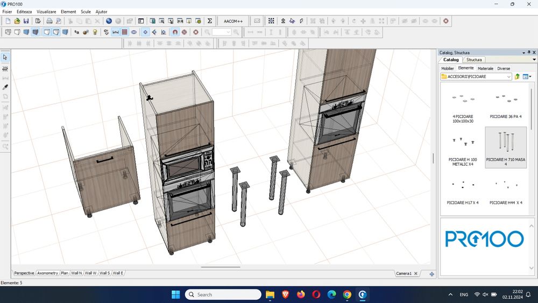Toggle the dimensions display button
This screenshot has height=303, width=538.
(x=115, y=32)
